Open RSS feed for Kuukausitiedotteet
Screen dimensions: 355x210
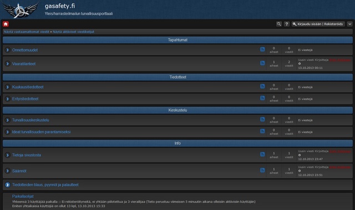[262, 86]
